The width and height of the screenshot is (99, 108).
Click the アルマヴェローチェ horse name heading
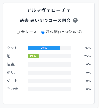(x=49, y=10)
